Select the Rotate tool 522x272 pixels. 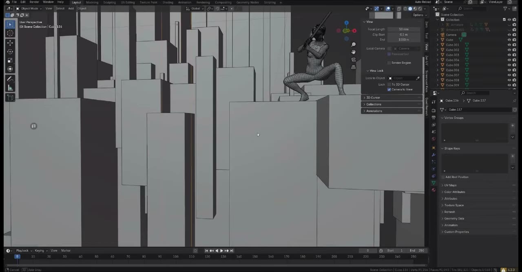point(10,52)
